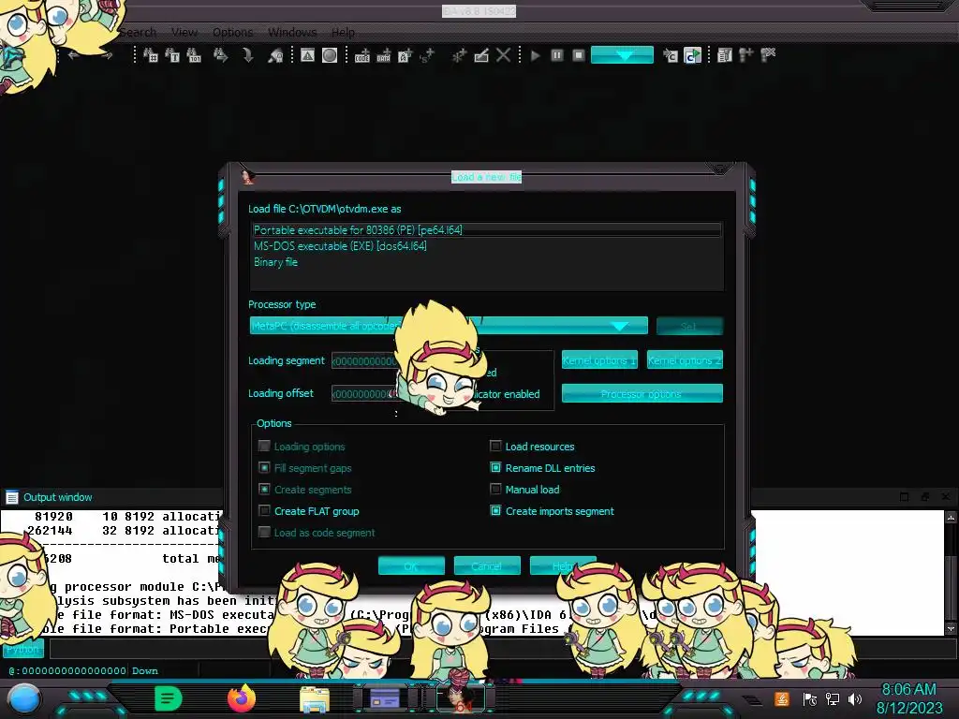The image size is (959, 719).
Task: Click the navigate back arrow in toolbar
Action: (x=73, y=55)
